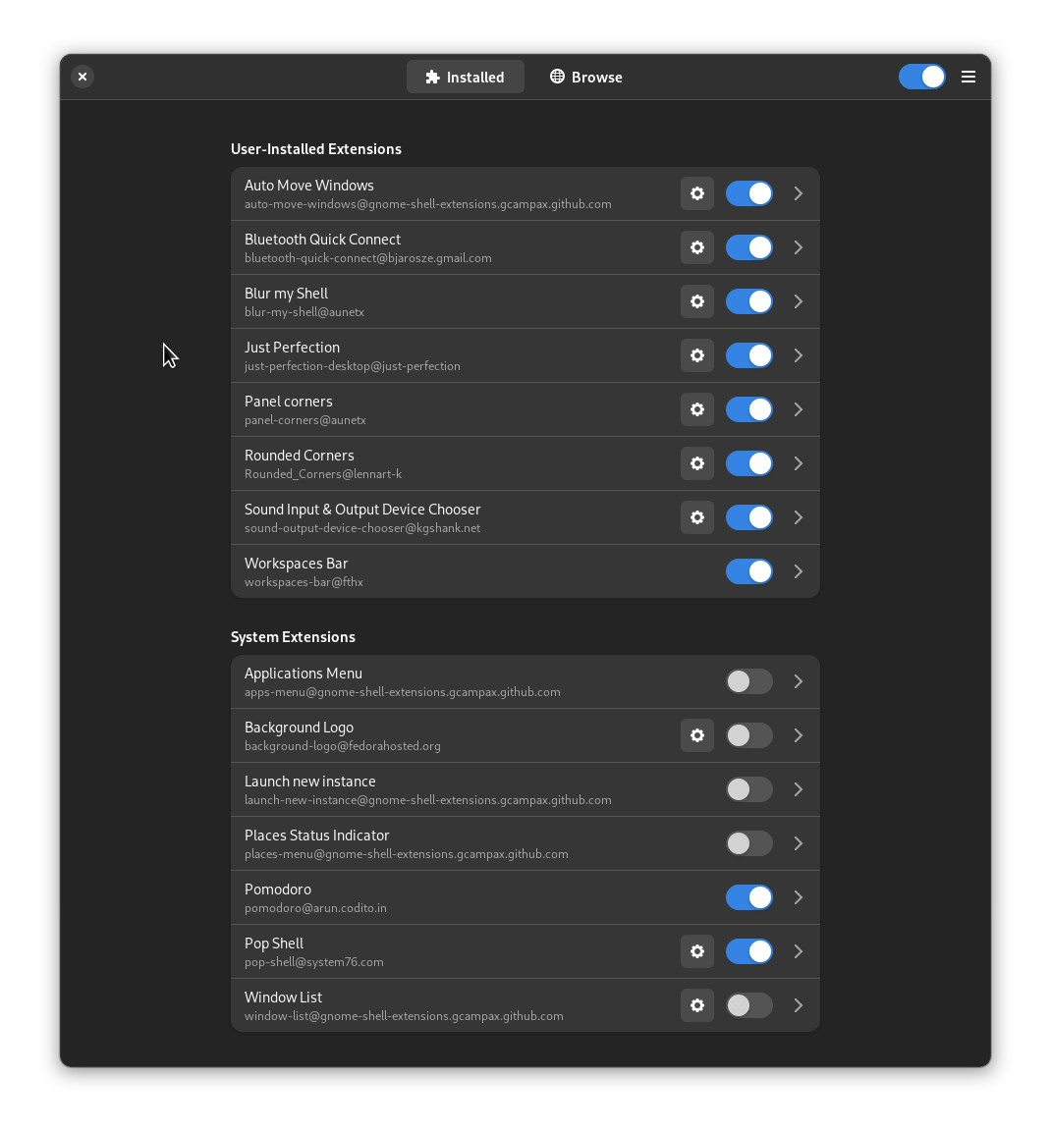Turn off all extensions with the header switch

pyautogui.click(x=921, y=77)
